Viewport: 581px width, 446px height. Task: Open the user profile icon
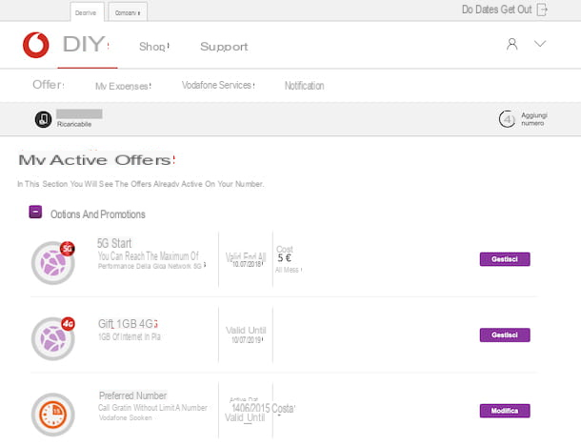512,44
